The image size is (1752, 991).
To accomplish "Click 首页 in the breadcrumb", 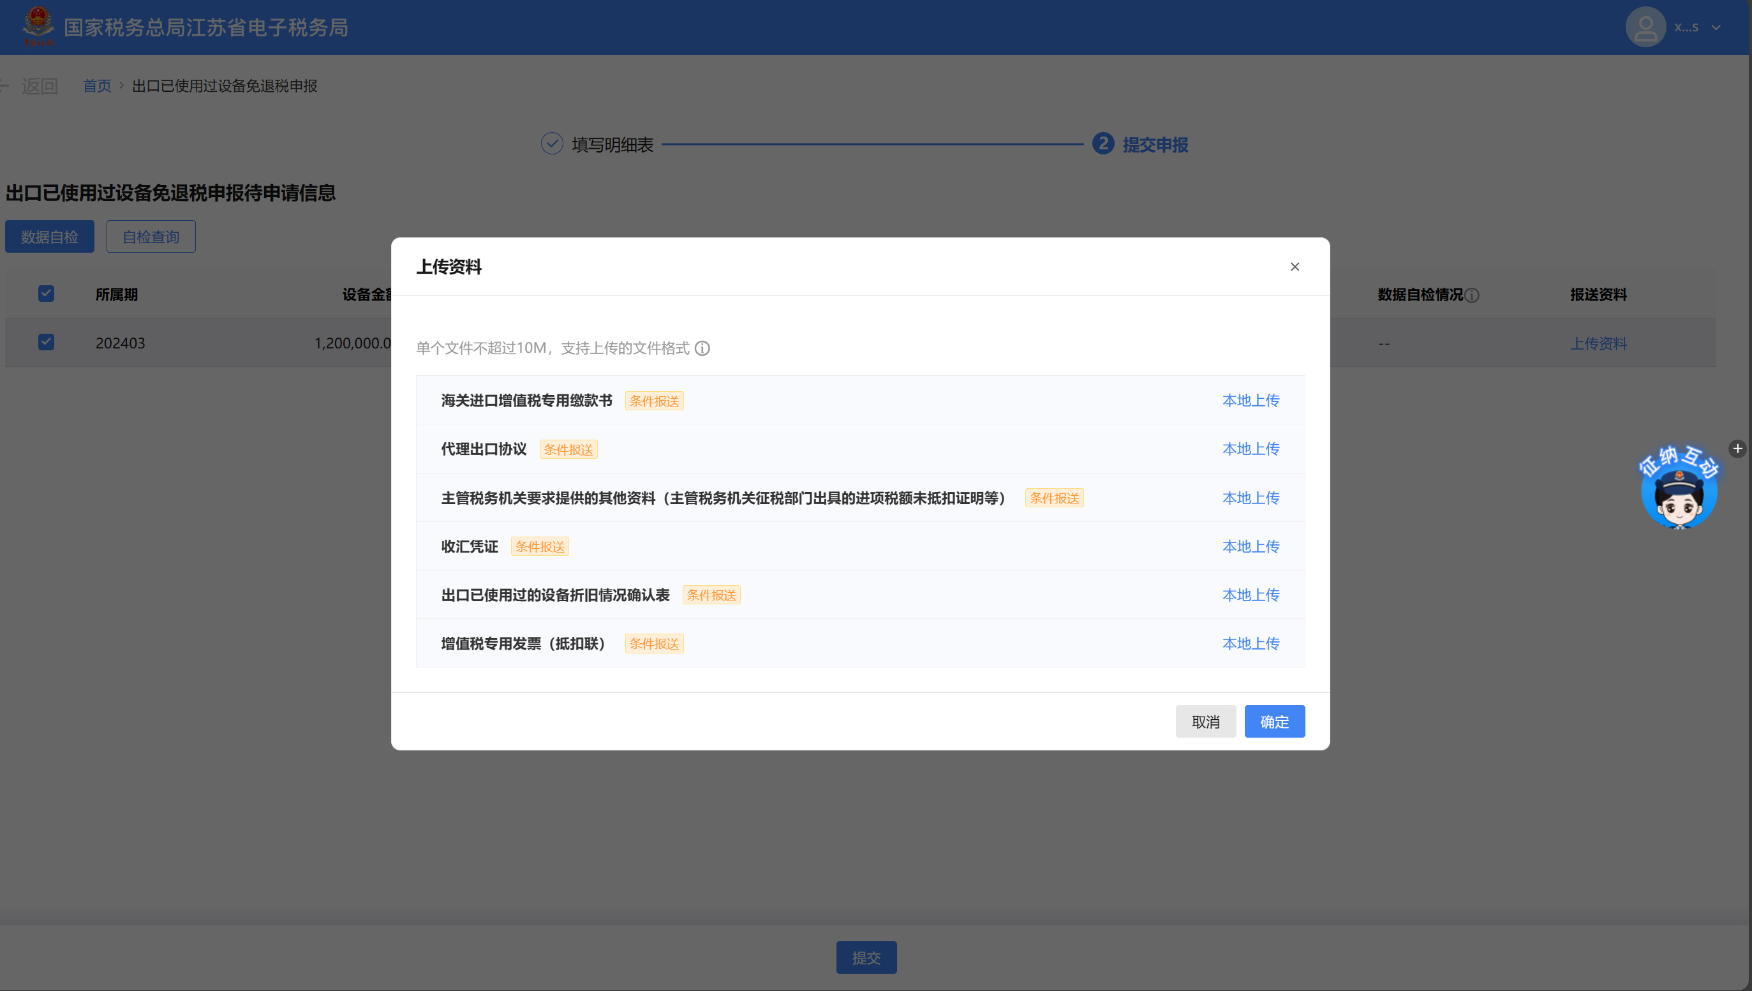I will point(96,86).
